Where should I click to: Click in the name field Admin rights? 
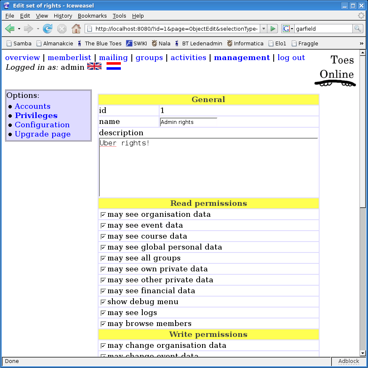(x=188, y=122)
